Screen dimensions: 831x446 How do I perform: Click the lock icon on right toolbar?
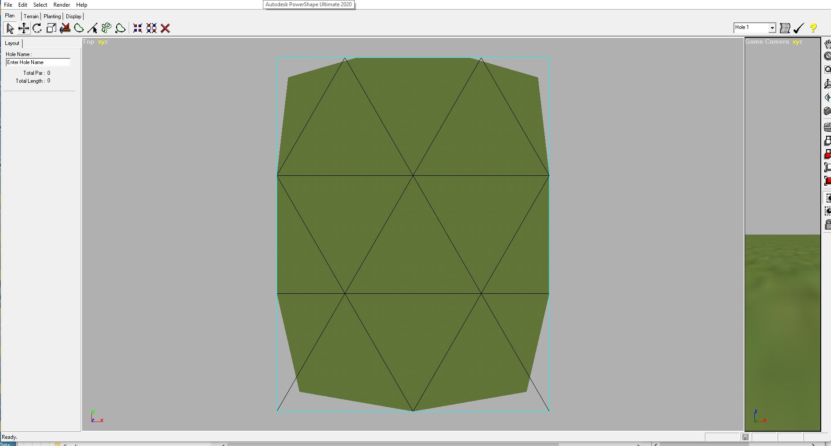827,224
